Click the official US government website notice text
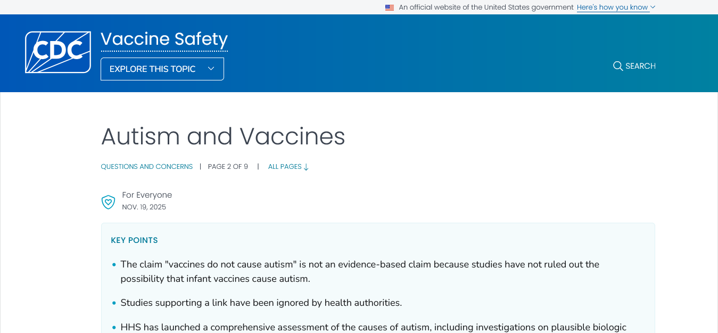Image resolution: width=718 pixels, height=333 pixels. [x=486, y=7]
